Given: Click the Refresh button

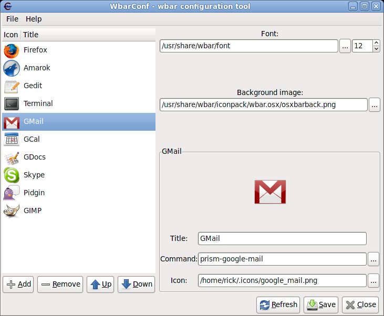Looking at the screenshot, I should (x=278, y=305).
